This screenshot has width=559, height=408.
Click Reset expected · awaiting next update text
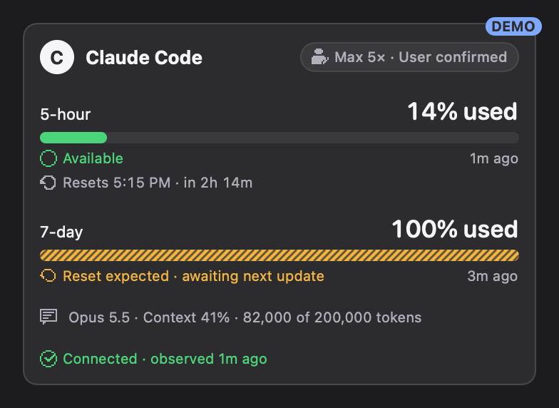(194, 276)
